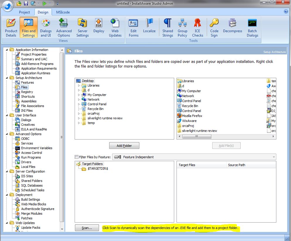Screen dimensions: 291x241
Task: Click the Save icon in quick access toolbar
Action: [x=26, y=3]
